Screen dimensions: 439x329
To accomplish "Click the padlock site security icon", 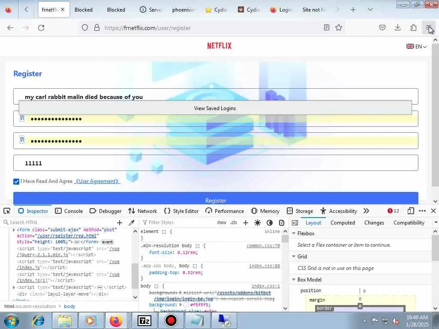I will pos(97,27).
